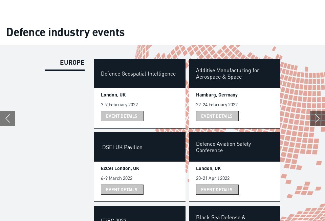The height and width of the screenshot is (221, 325).
Task: Click London, UK under Defence Geospatial Intelligence
Action: pyautogui.click(x=113, y=95)
